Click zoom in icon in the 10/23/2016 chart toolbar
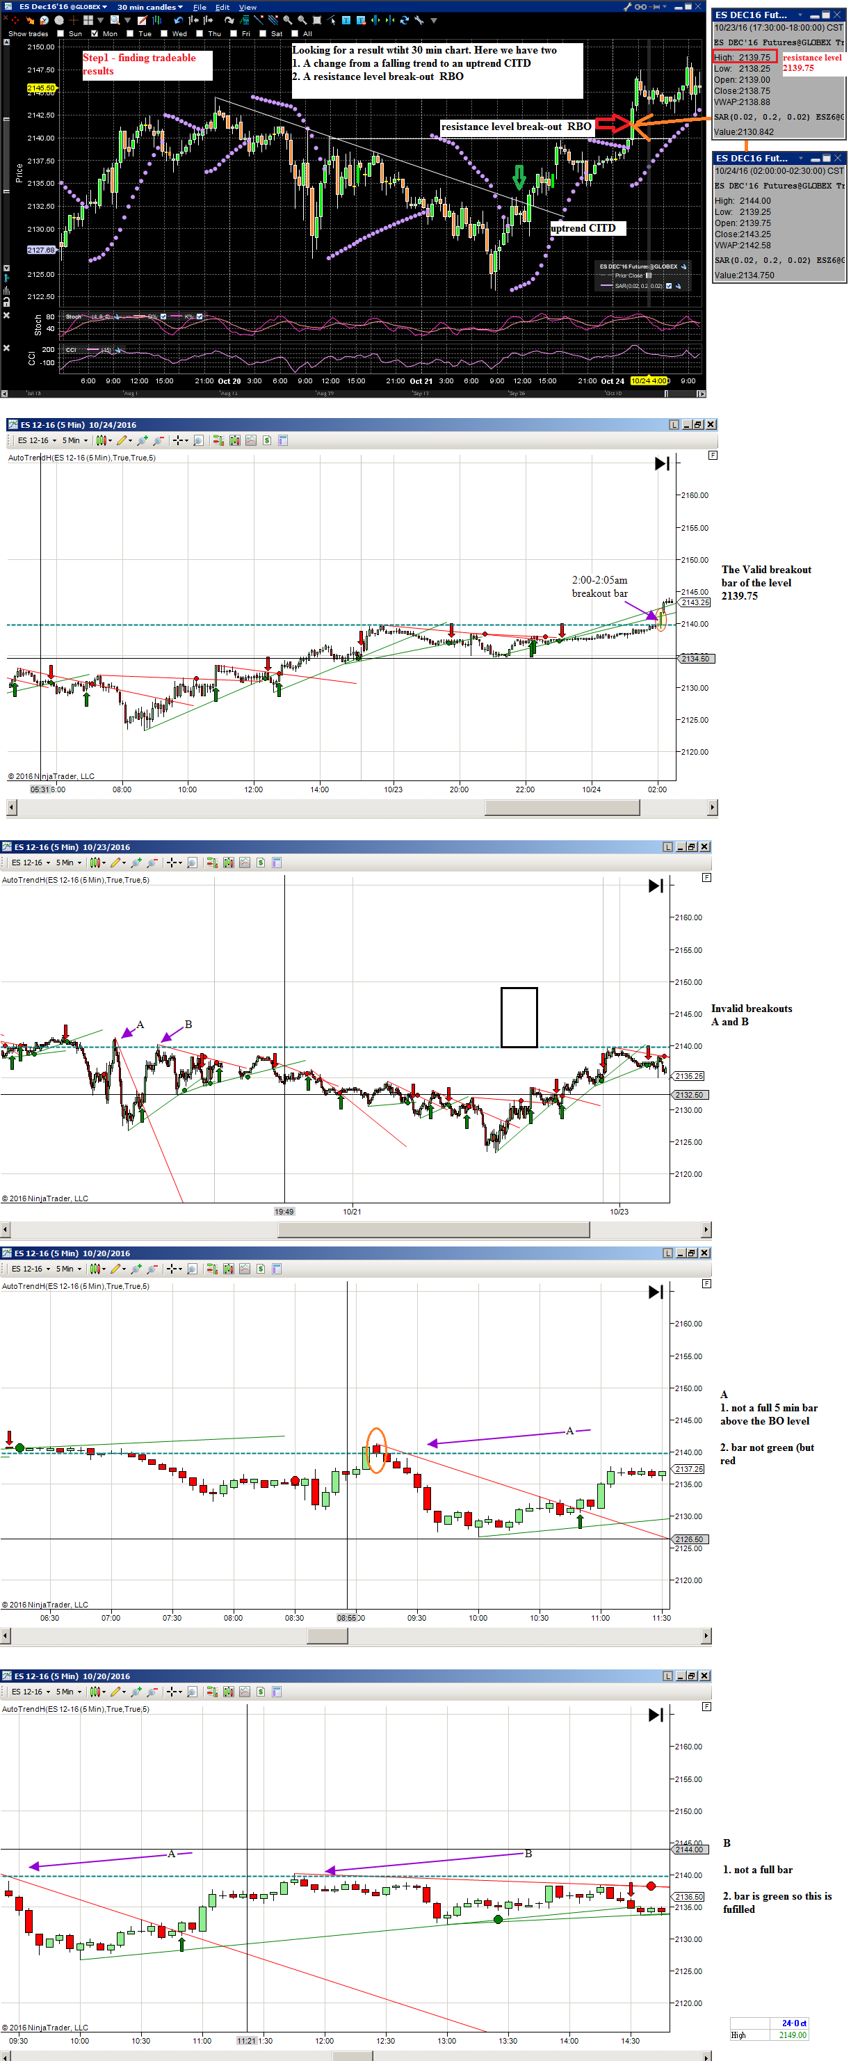The image size is (851, 2061). tap(136, 863)
